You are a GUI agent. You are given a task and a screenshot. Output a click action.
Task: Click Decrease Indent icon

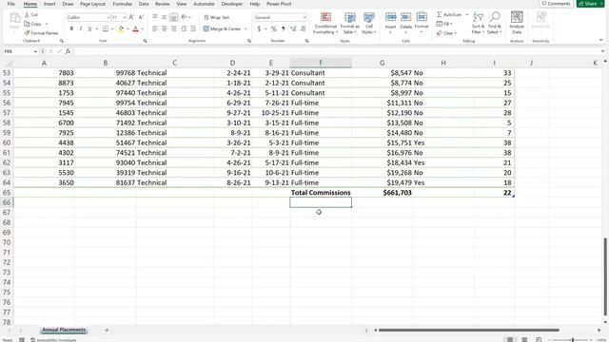tap(184, 29)
